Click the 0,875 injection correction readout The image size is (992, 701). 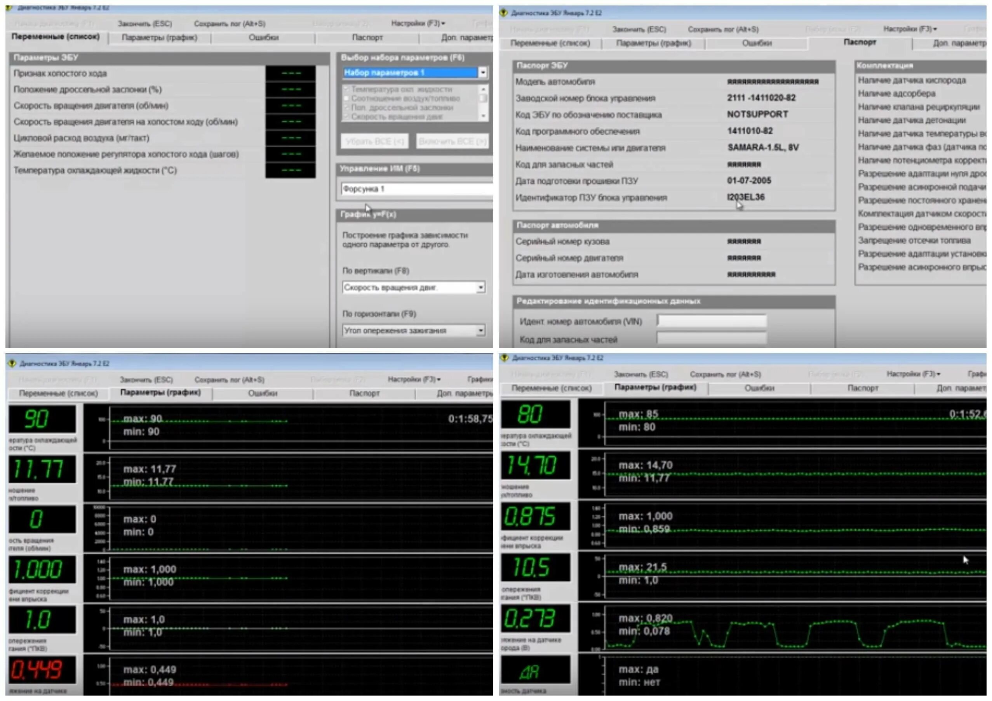535,516
